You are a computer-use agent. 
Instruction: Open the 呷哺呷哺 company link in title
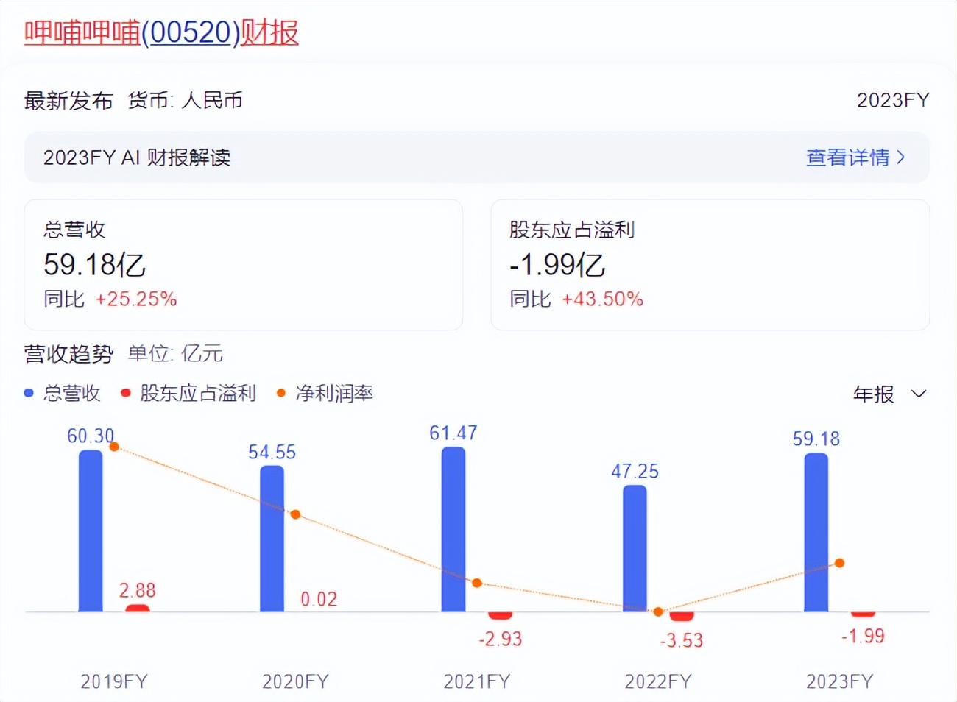pos(82,32)
